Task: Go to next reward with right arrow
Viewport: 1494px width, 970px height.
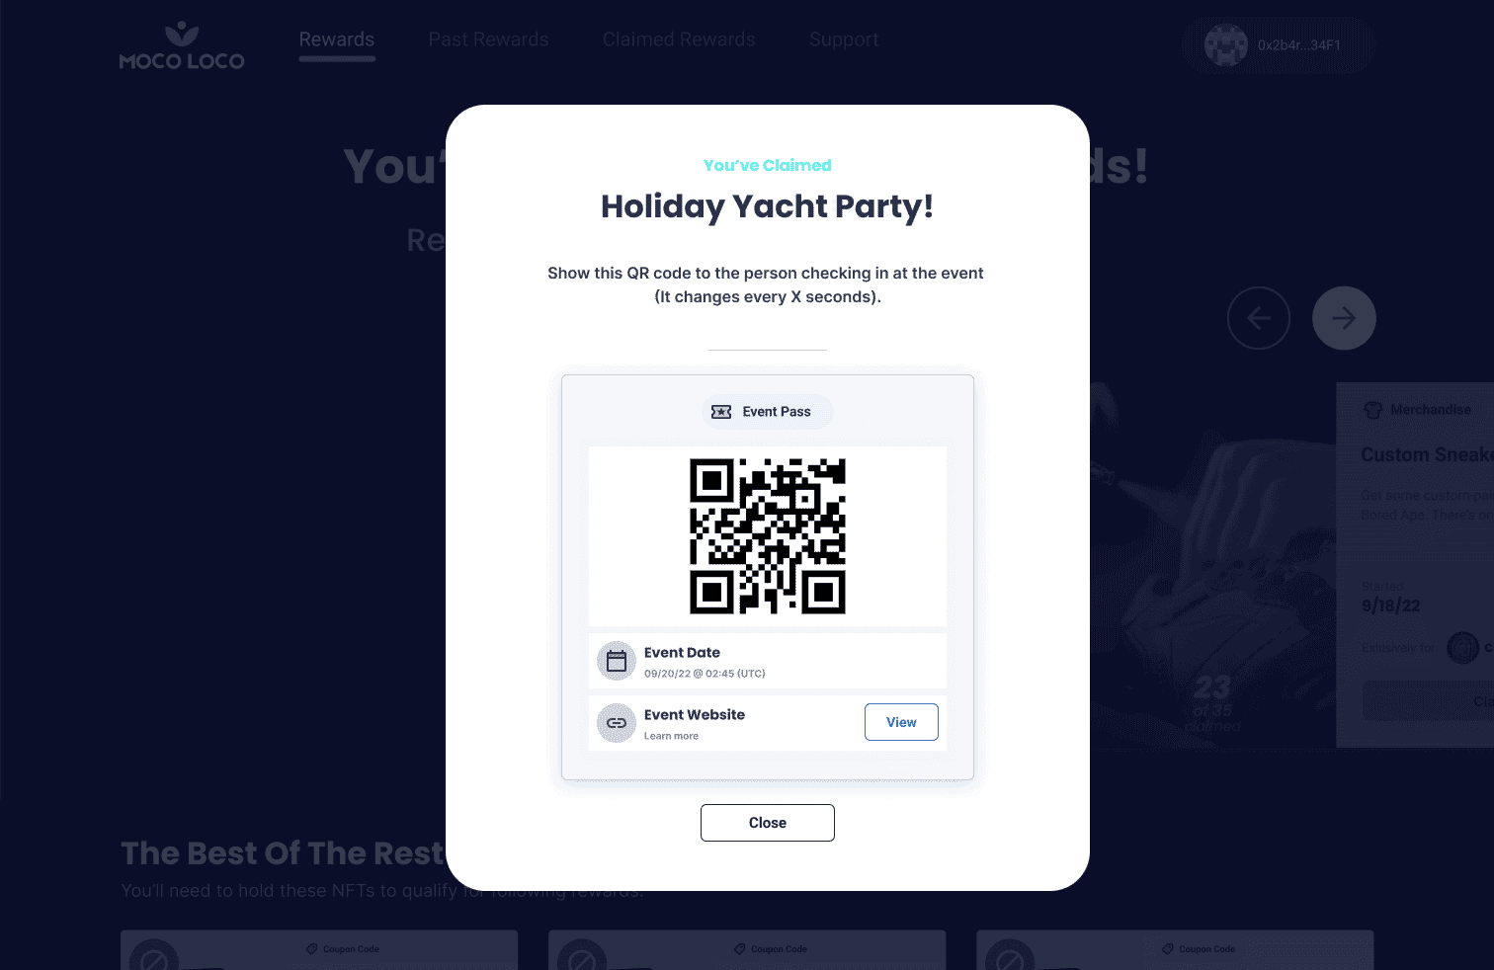Action: 1344,318
